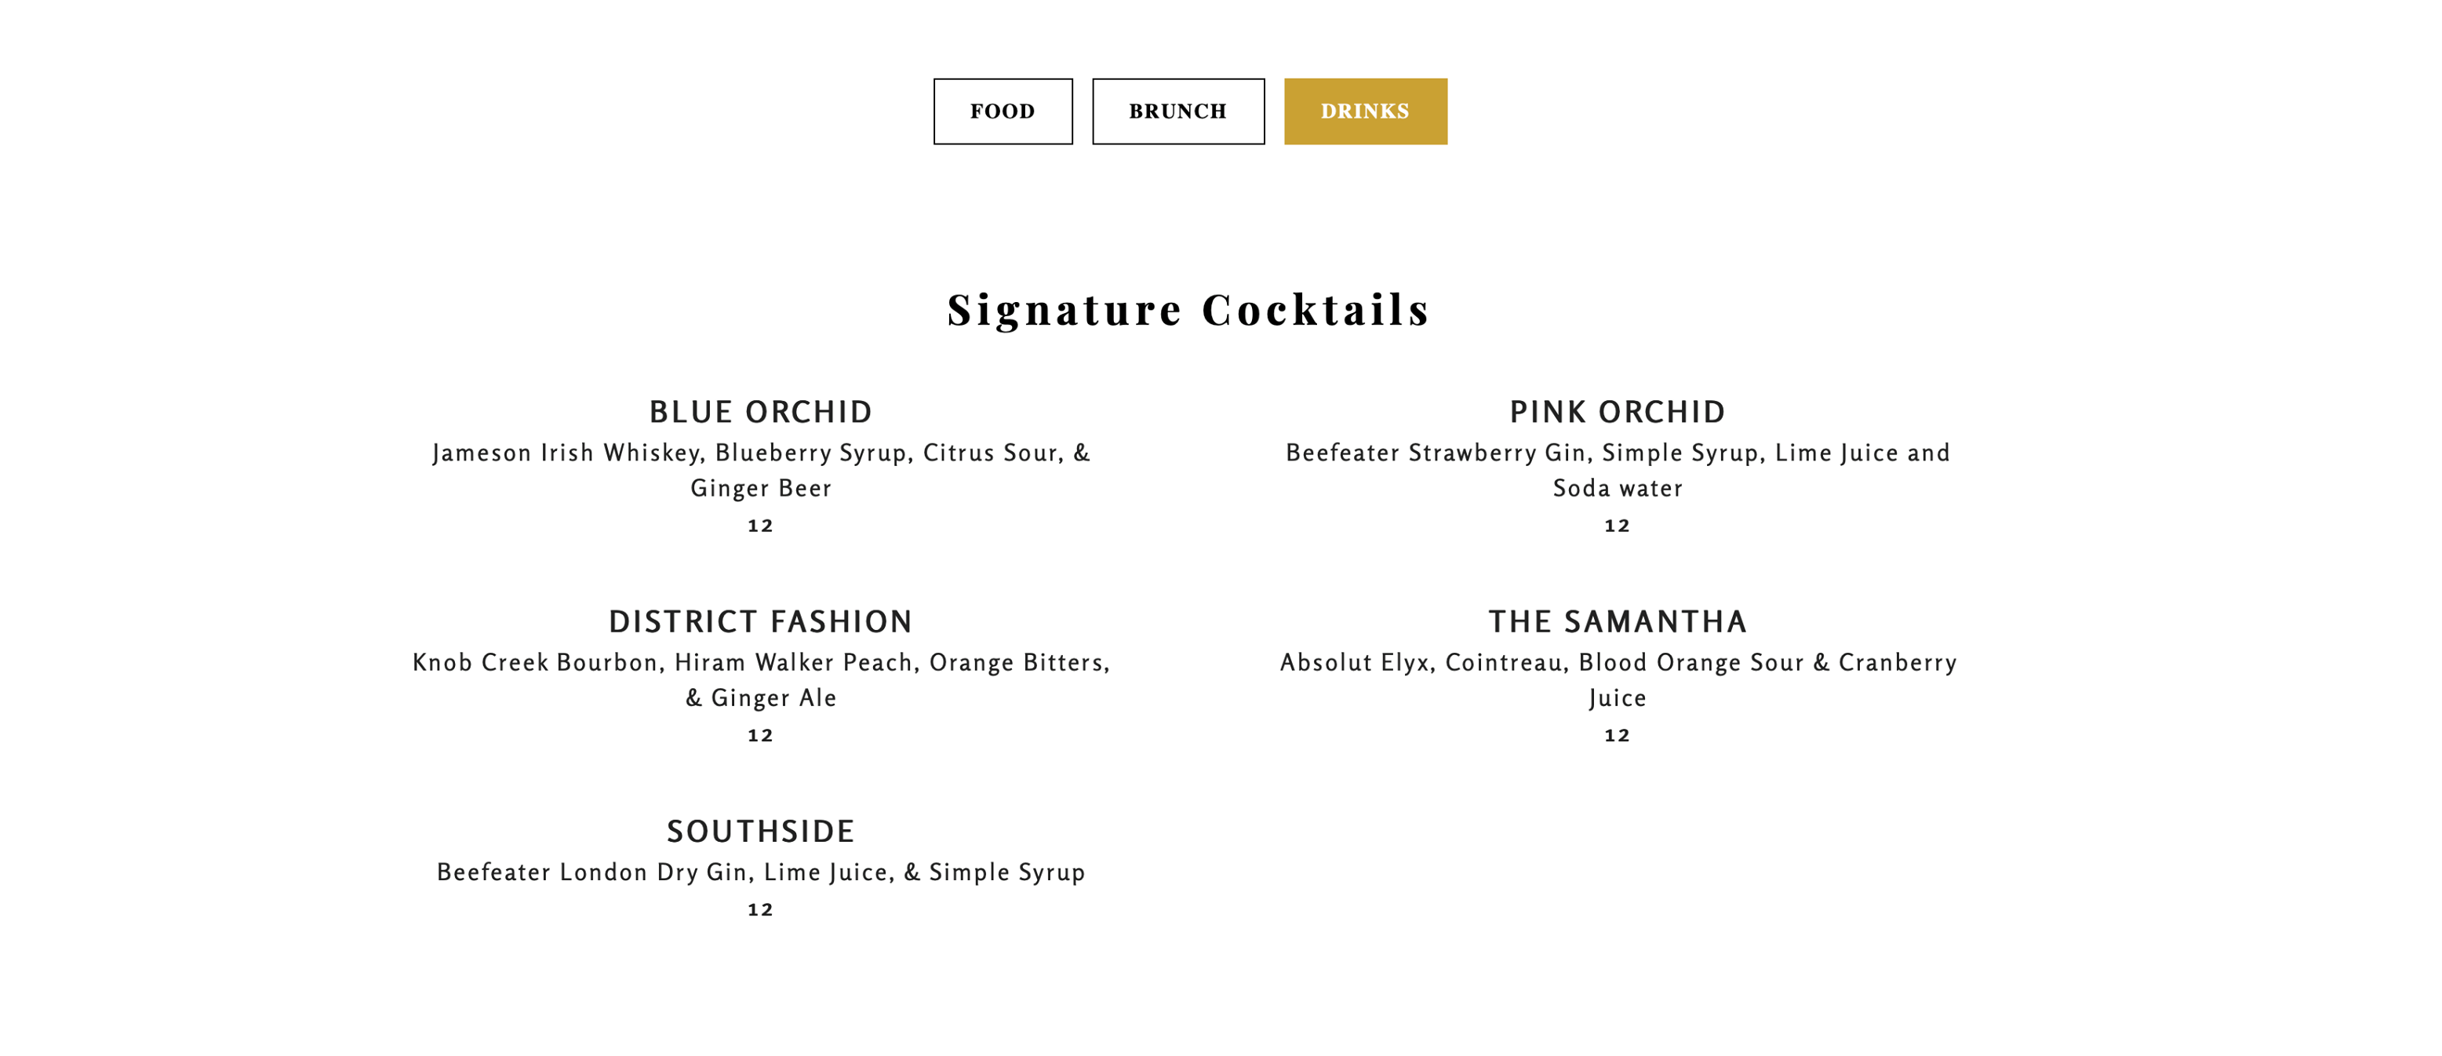Open the FOOD menu tab

coord(1002,112)
